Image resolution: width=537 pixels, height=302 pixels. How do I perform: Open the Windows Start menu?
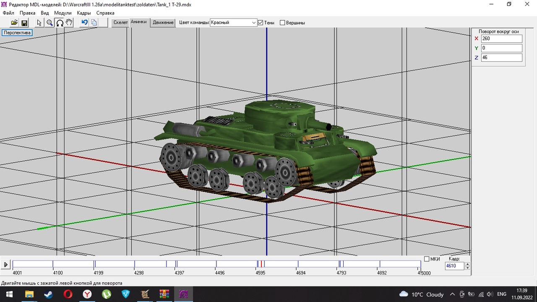tap(9, 294)
